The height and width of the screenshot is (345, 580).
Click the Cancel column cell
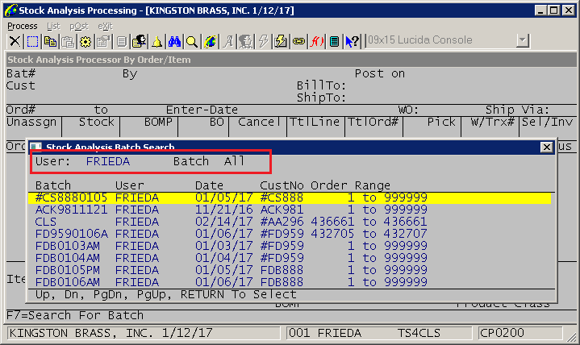pyautogui.click(x=259, y=122)
